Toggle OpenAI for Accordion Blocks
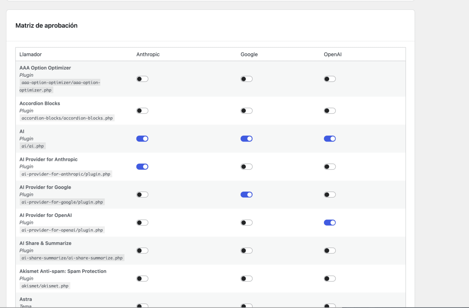Viewport: 469px width, 308px height. 330,111
